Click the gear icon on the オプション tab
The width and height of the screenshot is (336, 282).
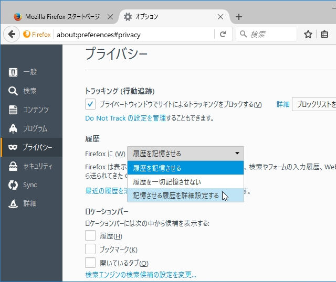(x=128, y=17)
